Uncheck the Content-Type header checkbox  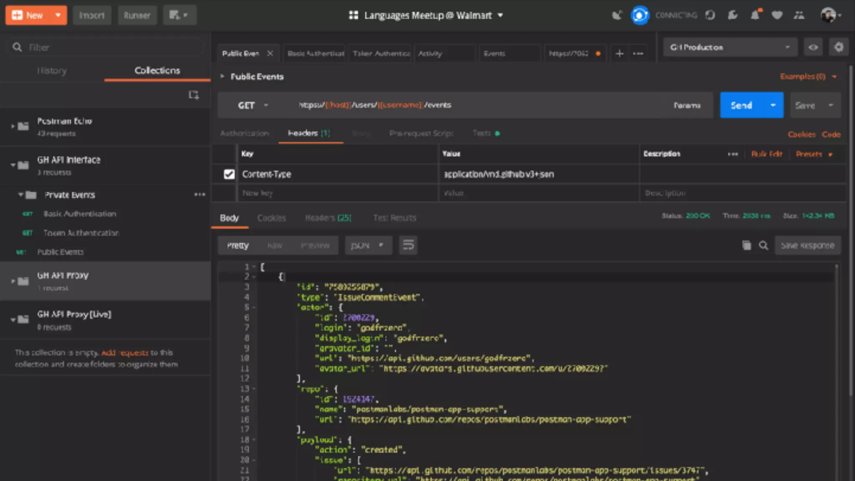pyautogui.click(x=229, y=174)
